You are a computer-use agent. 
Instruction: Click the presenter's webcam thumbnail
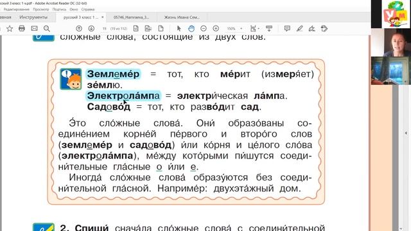pyautogui.click(x=390, y=42)
